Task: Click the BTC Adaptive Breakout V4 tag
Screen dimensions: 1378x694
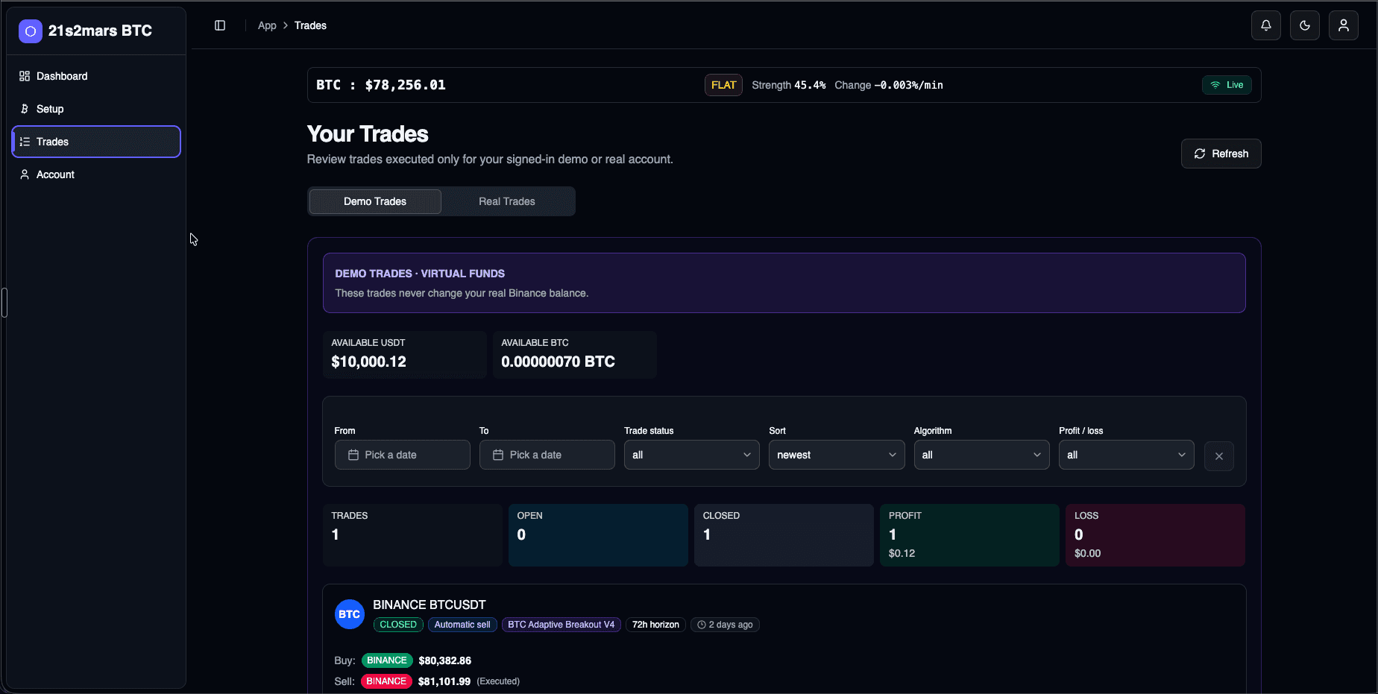Action: coord(561,625)
